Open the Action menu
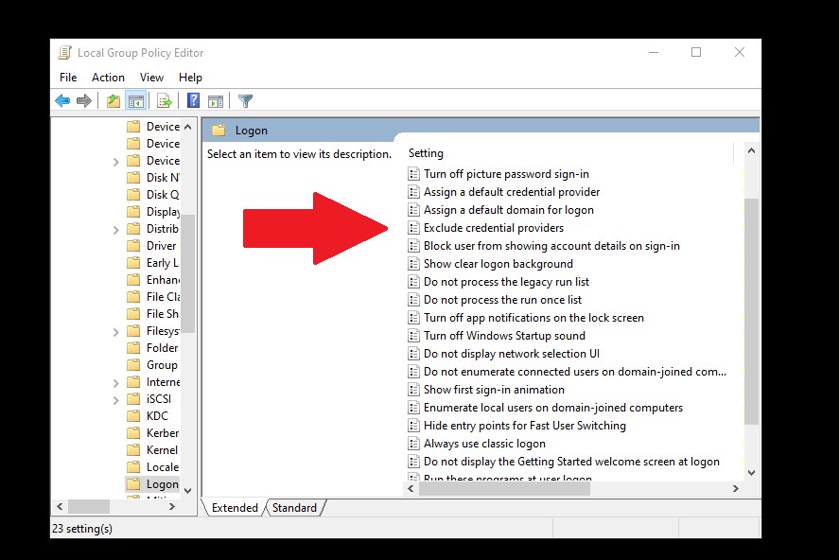Viewport: 839px width, 560px height. pos(108,77)
